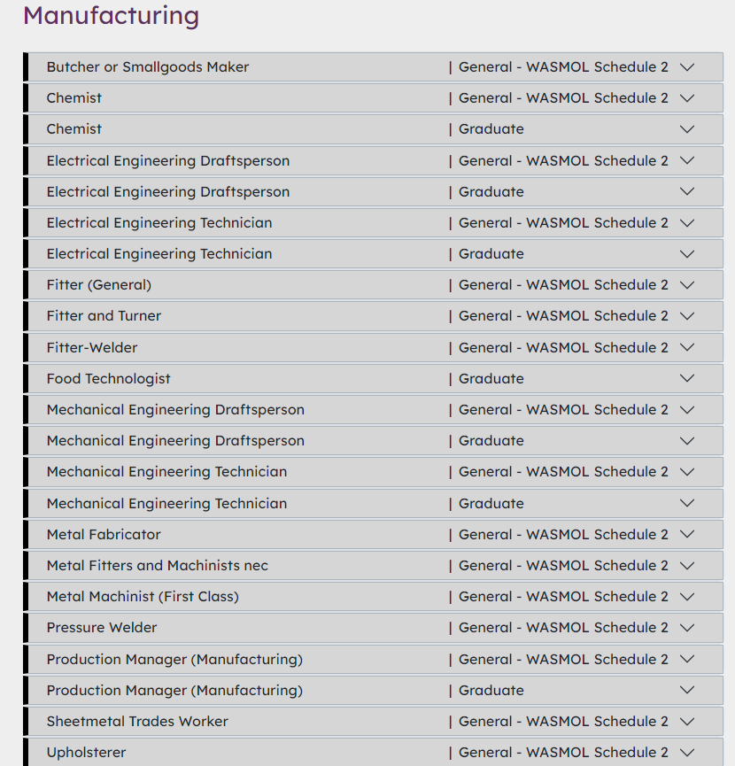
Task: Expand Sheetmetal Trades Worker arrow
Action: click(x=686, y=721)
